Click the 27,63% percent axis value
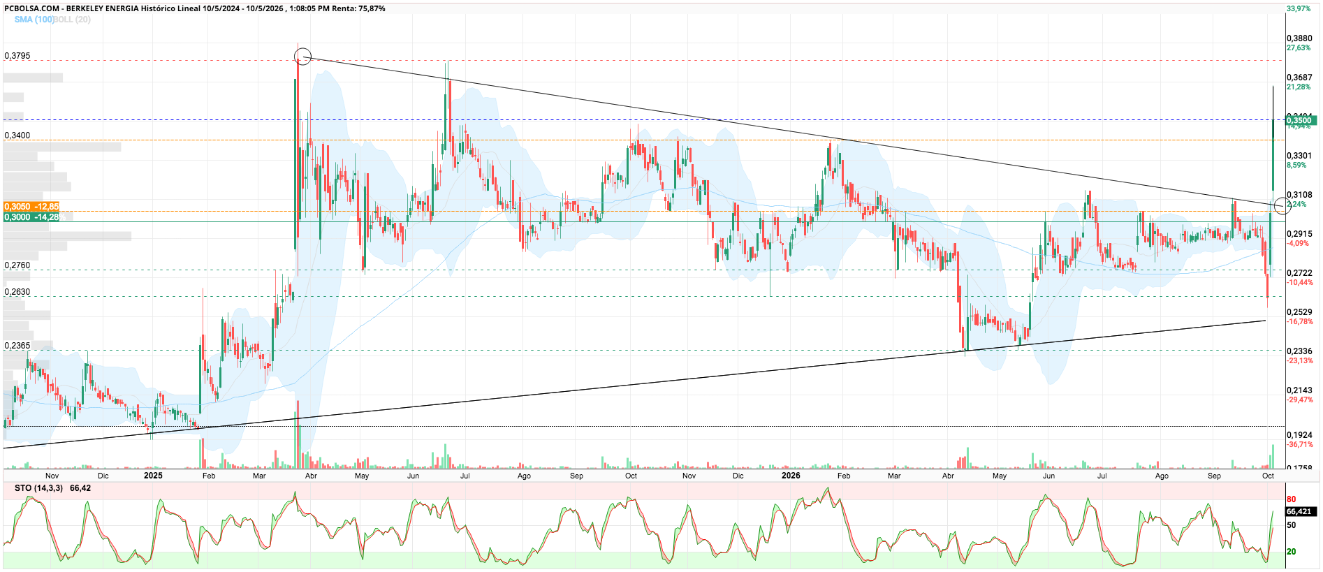This screenshot has height=572, width=1323. click(x=1299, y=47)
